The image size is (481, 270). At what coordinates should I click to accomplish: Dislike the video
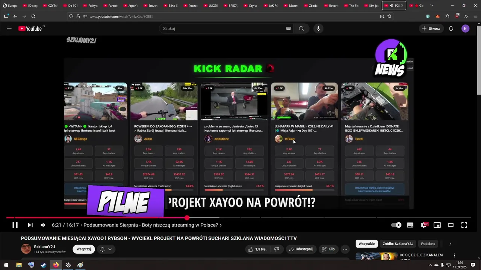tap(277, 249)
